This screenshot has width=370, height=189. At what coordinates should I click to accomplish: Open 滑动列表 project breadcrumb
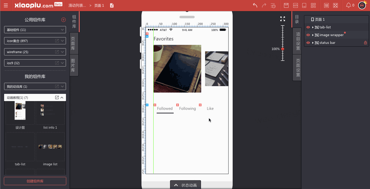click(77, 5)
